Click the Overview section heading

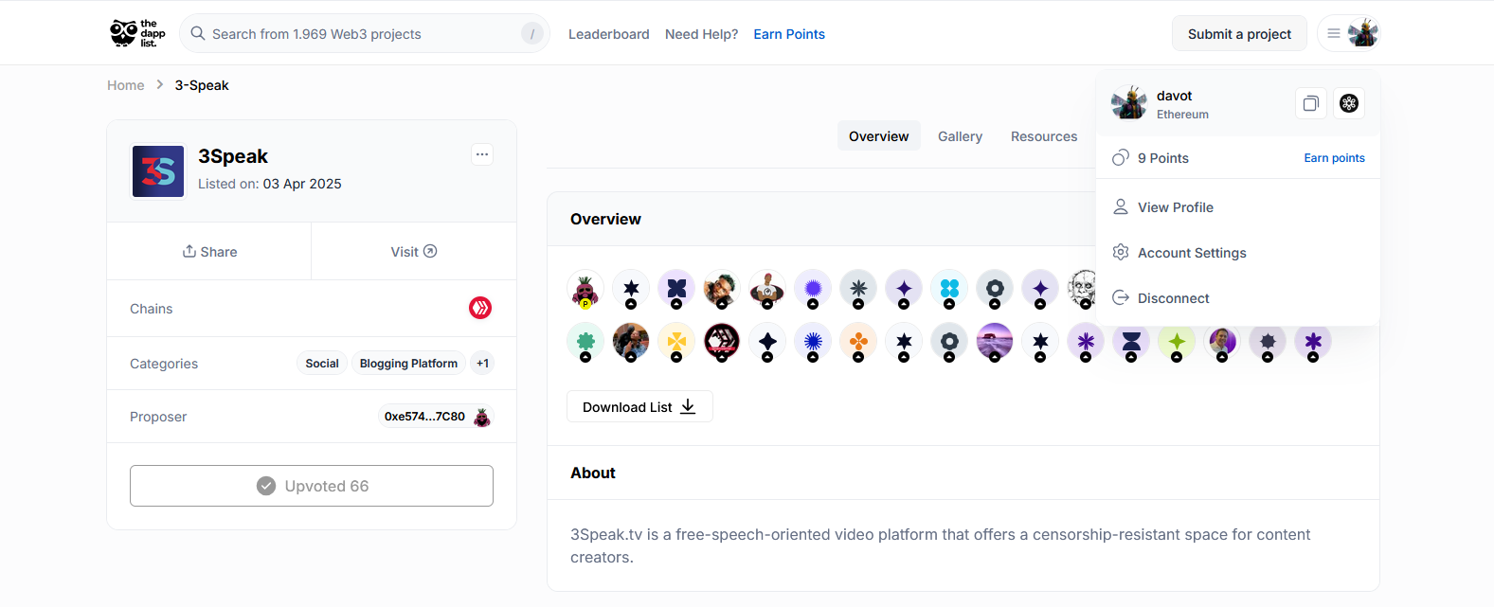click(605, 219)
